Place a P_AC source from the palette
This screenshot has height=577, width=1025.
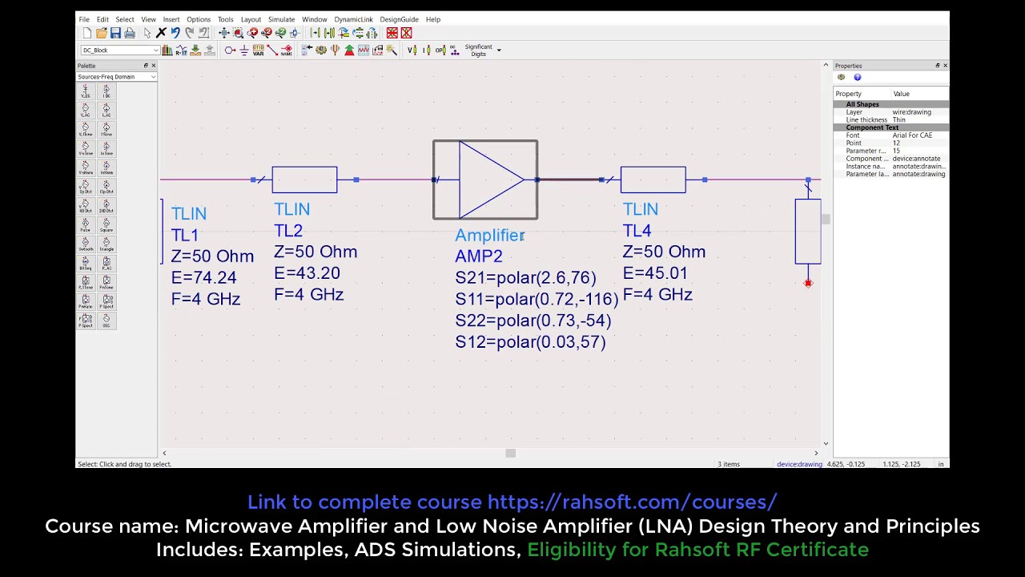tap(107, 264)
